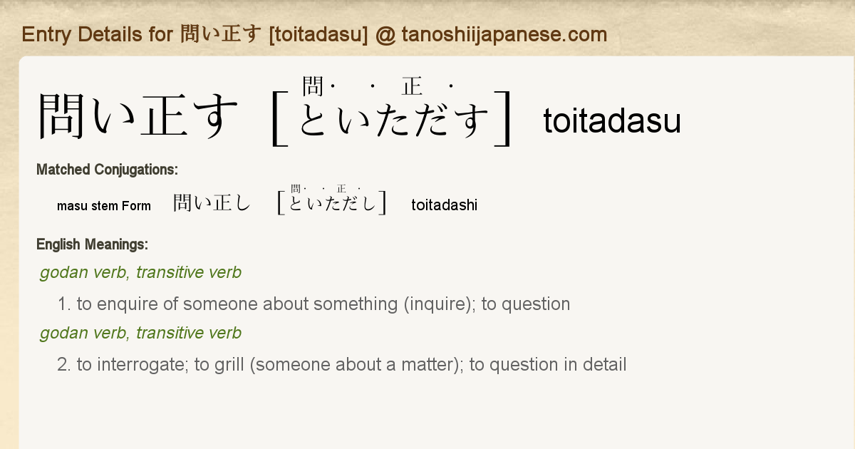This screenshot has width=855, height=449.
Task: Click the romaji 'toitadasu' beside the headword
Action: (612, 121)
